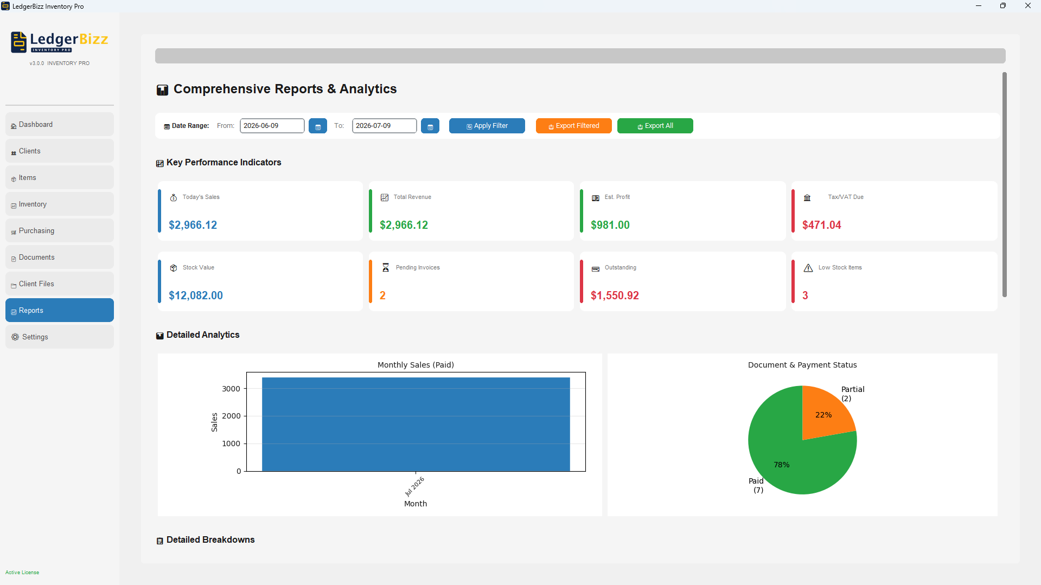Click the Low Stock Items warning icon

pyautogui.click(x=808, y=268)
